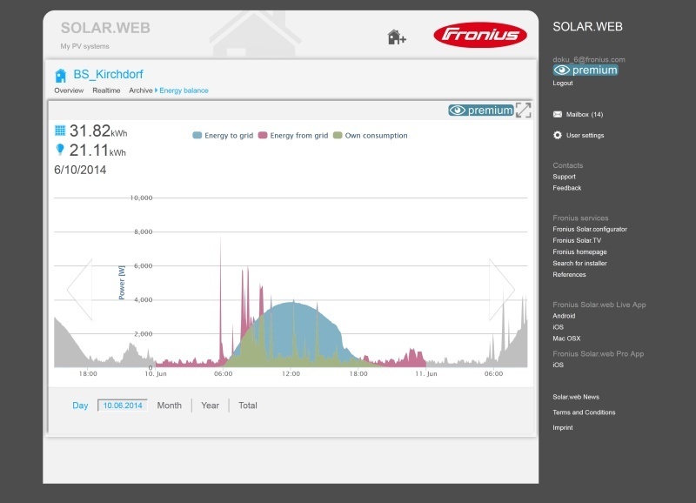
Task: Click the 12:00 time axis label
Action: click(291, 374)
